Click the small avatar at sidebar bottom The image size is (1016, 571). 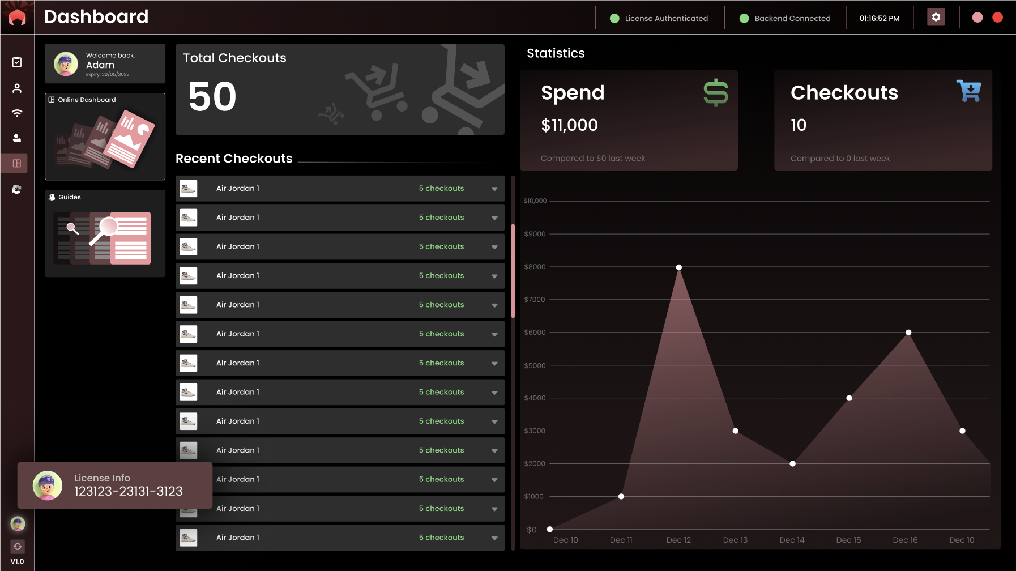click(x=18, y=524)
